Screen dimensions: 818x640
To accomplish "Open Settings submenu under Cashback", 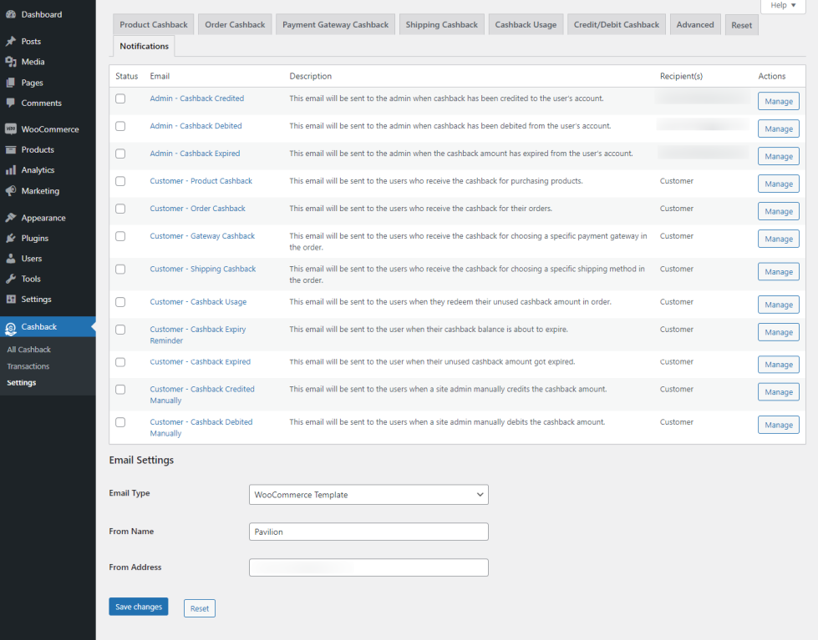I will tap(22, 382).
